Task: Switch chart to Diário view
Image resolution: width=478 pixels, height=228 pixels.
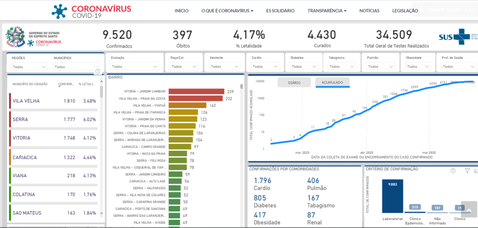Action: pyautogui.click(x=294, y=83)
